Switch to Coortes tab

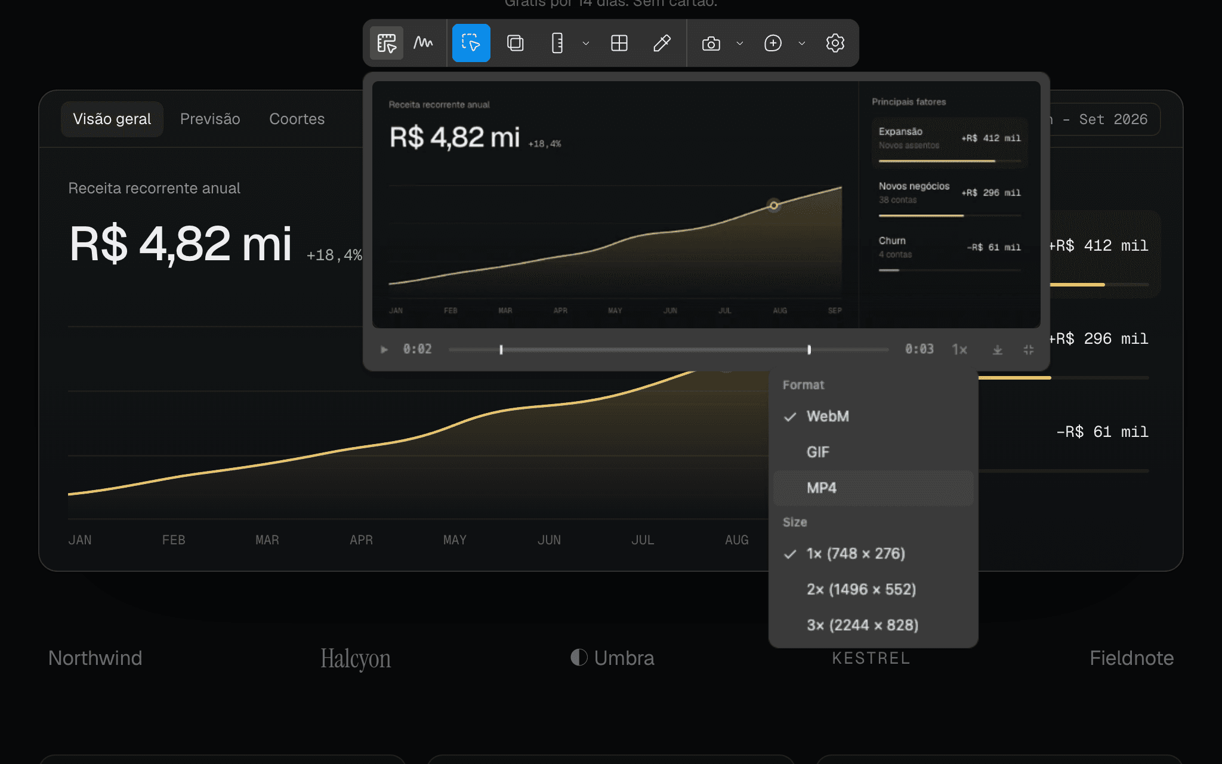297,119
